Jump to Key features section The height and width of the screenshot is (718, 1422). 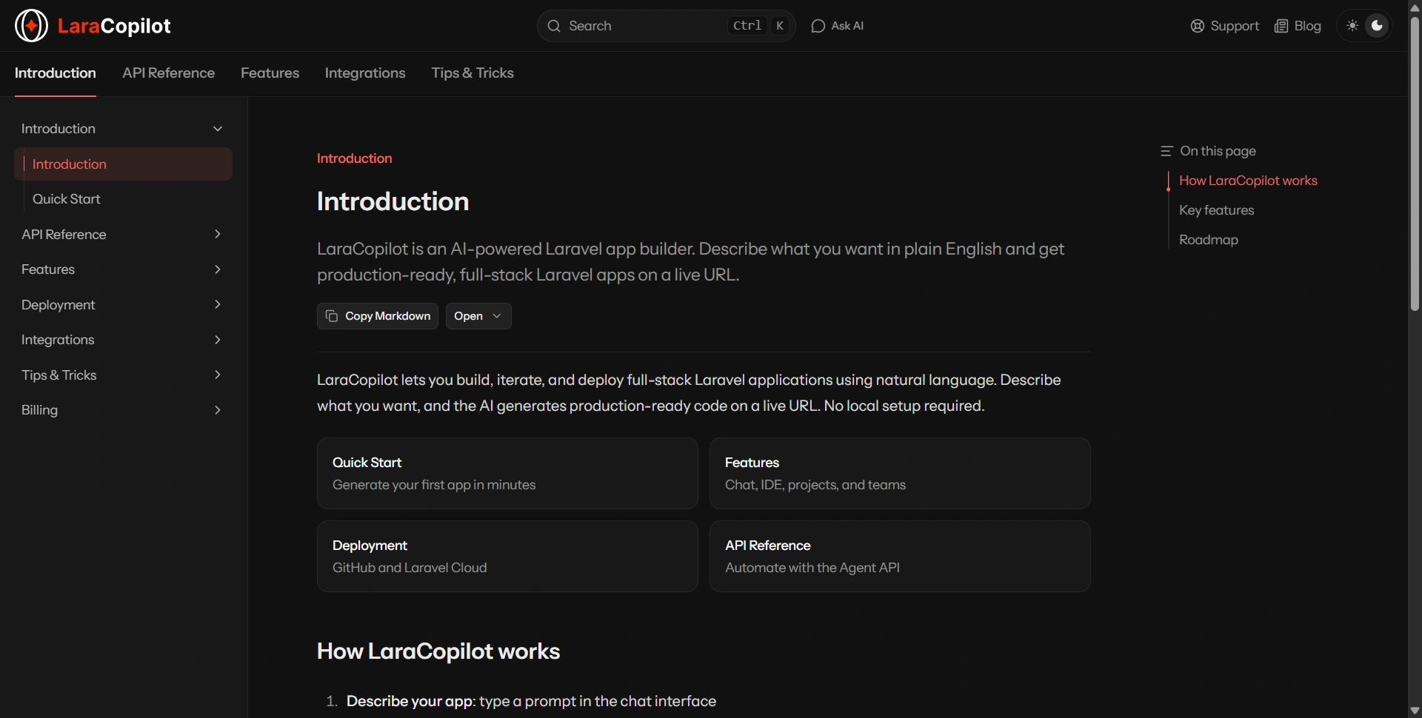[x=1216, y=210]
